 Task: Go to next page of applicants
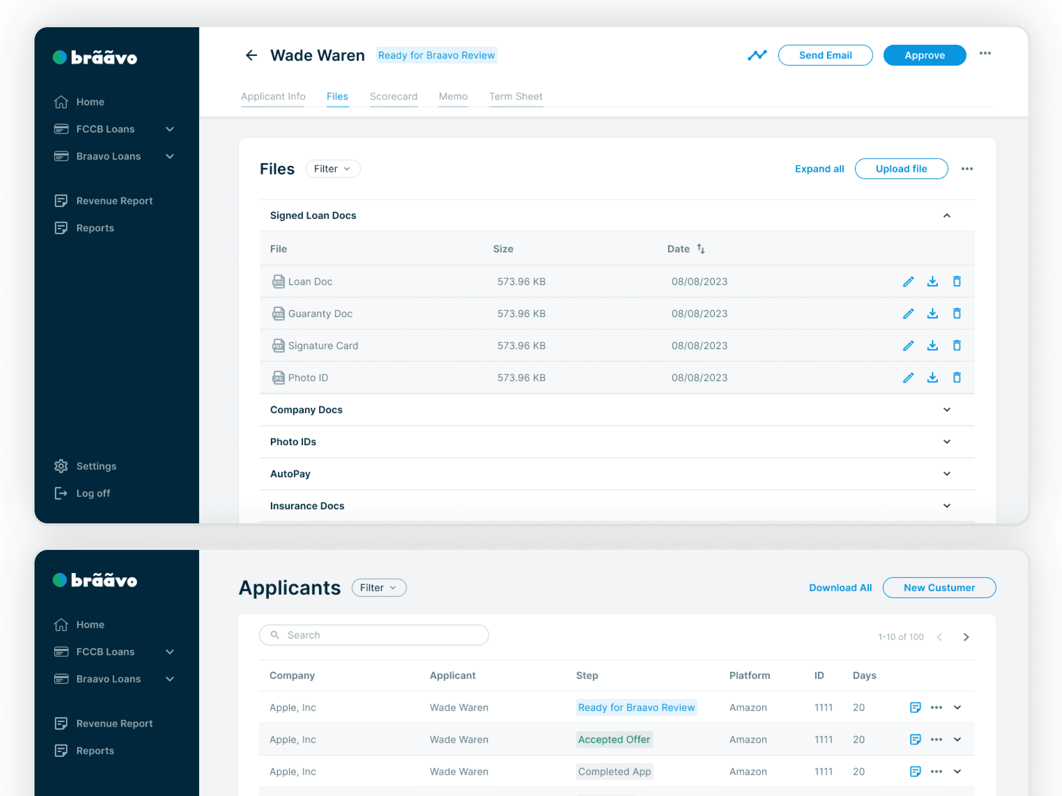pos(966,637)
